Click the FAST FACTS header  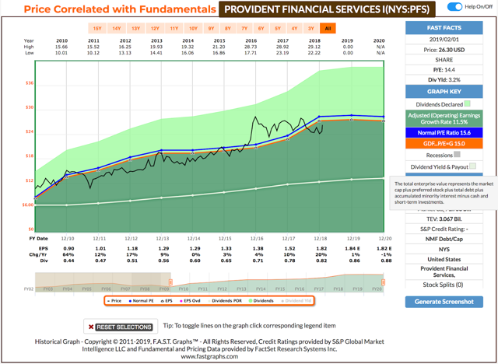tap(444, 28)
